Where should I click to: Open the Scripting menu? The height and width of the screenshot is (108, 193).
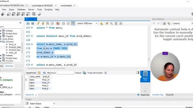click(x=48, y=10)
